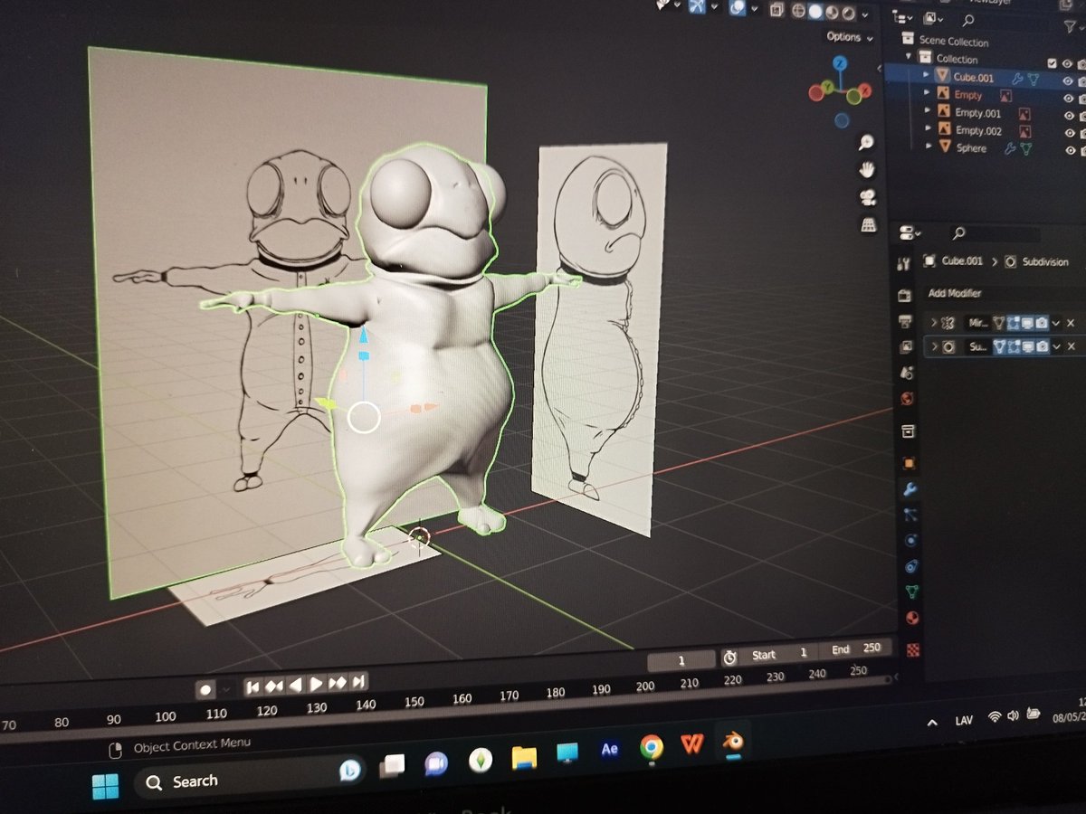The width and height of the screenshot is (1086, 814).
Task: Open the Physics properties tab
Action: (912, 541)
